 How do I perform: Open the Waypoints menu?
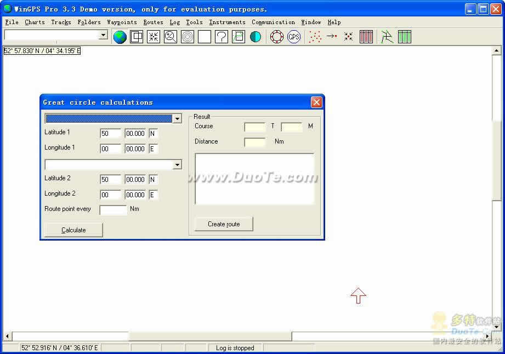pos(122,22)
